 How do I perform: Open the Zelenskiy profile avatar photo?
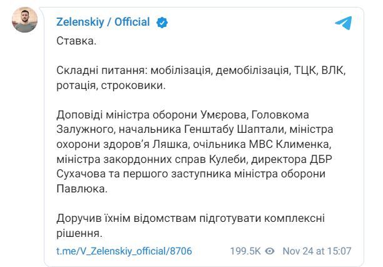tap(24, 19)
